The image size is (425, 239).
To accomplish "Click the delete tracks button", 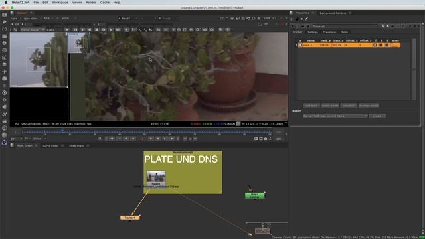I will tap(330, 106).
